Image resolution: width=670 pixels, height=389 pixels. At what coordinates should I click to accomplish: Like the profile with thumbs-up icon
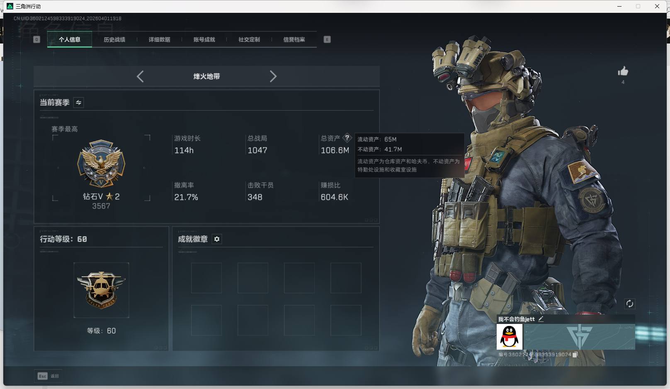pyautogui.click(x=623, y=71)
